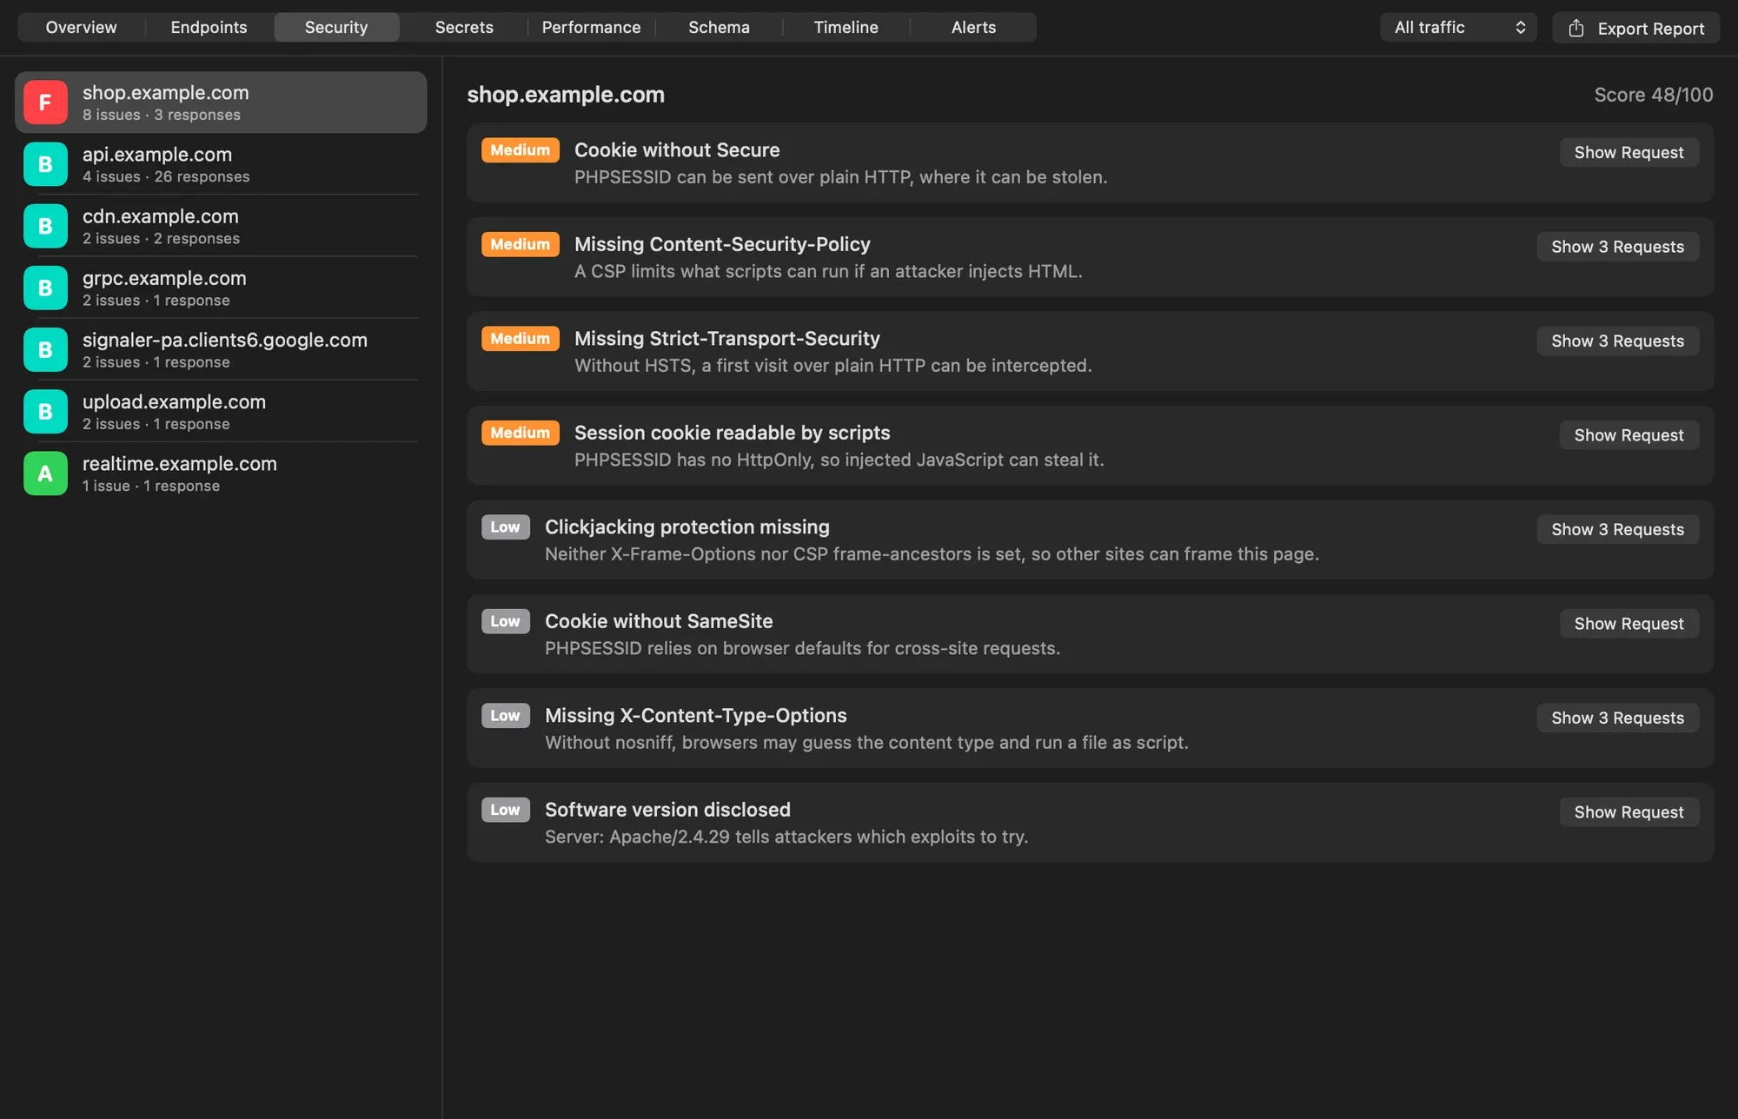Click the B grade badge beside api.example.com

(45, 164)
